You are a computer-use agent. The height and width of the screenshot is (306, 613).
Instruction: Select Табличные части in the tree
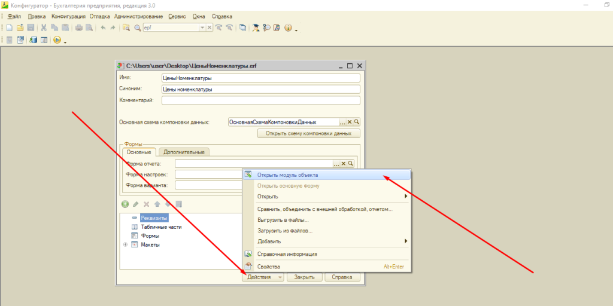pos(161,227)
